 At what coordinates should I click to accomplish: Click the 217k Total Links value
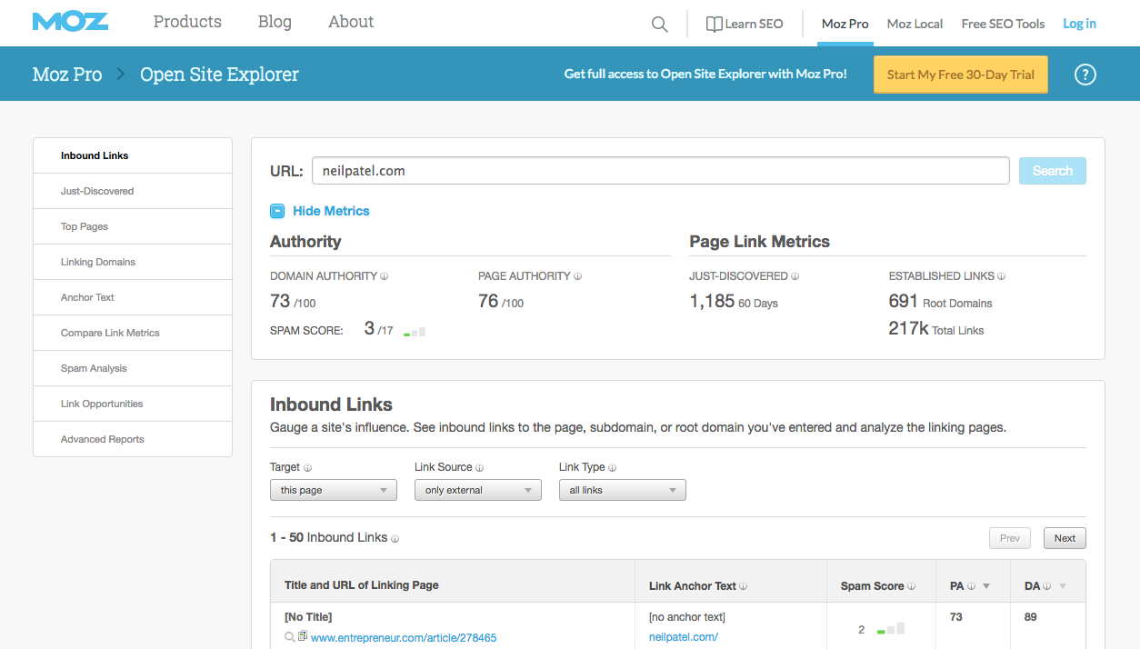pos(935,329)
